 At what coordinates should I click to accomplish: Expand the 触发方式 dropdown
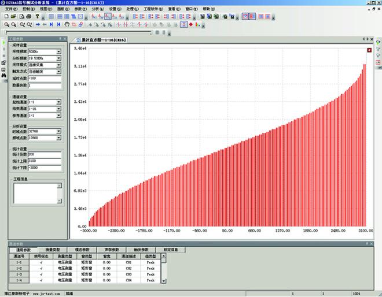coord(59,72)
